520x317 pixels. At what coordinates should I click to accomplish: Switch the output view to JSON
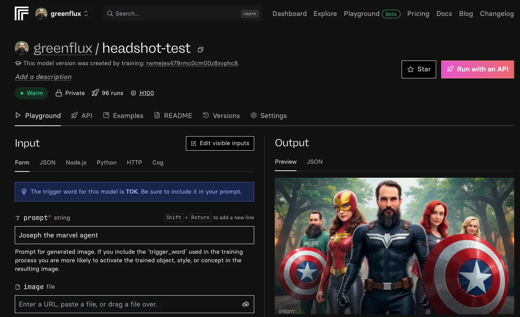pos(314,162)
